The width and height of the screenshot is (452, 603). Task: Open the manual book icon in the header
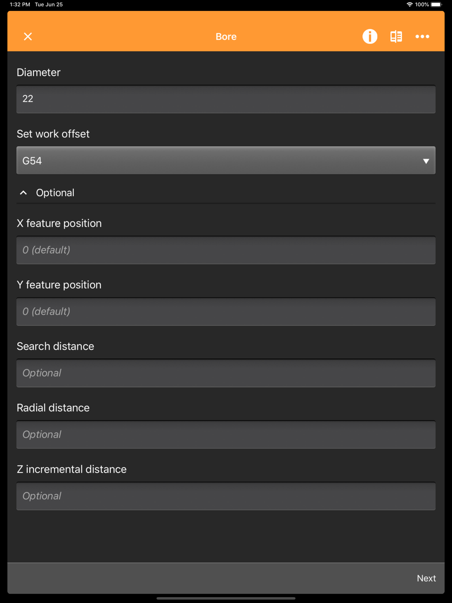point(396,37)
